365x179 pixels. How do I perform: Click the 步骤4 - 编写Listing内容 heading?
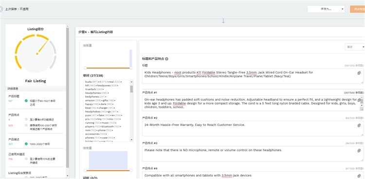tap(96, 32)
